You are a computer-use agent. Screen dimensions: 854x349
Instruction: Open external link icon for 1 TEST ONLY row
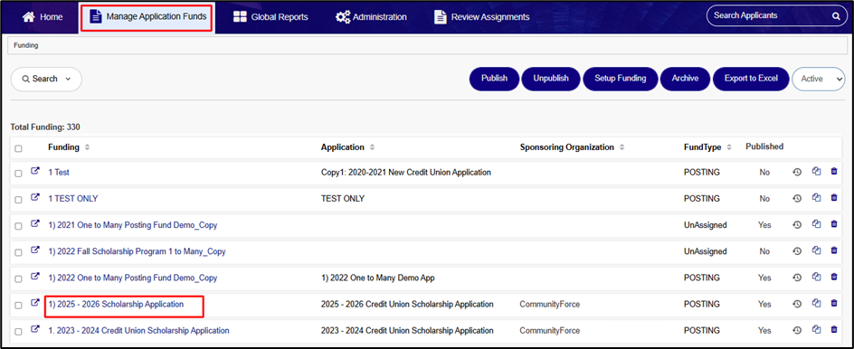click(35, 198)
